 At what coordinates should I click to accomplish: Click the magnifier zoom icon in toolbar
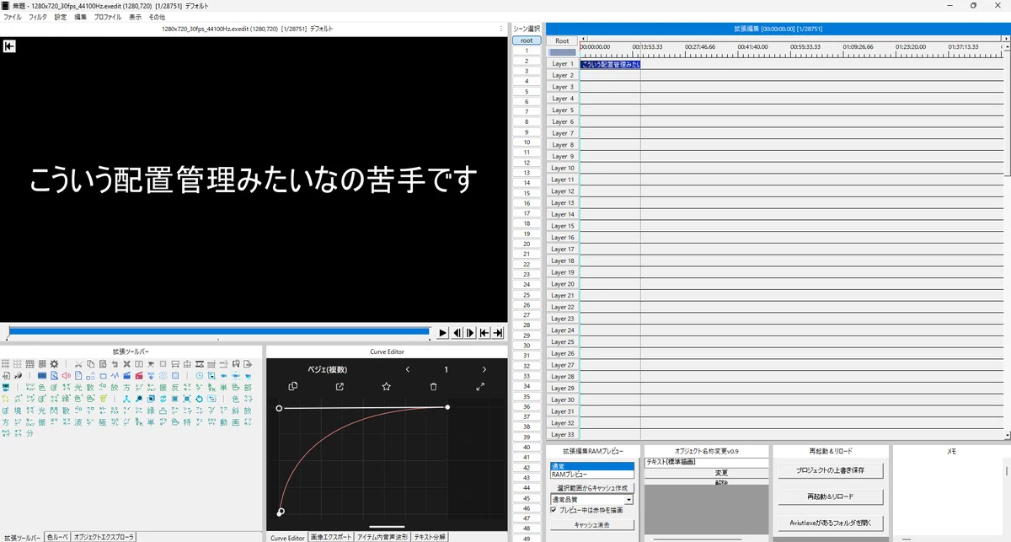139,399
